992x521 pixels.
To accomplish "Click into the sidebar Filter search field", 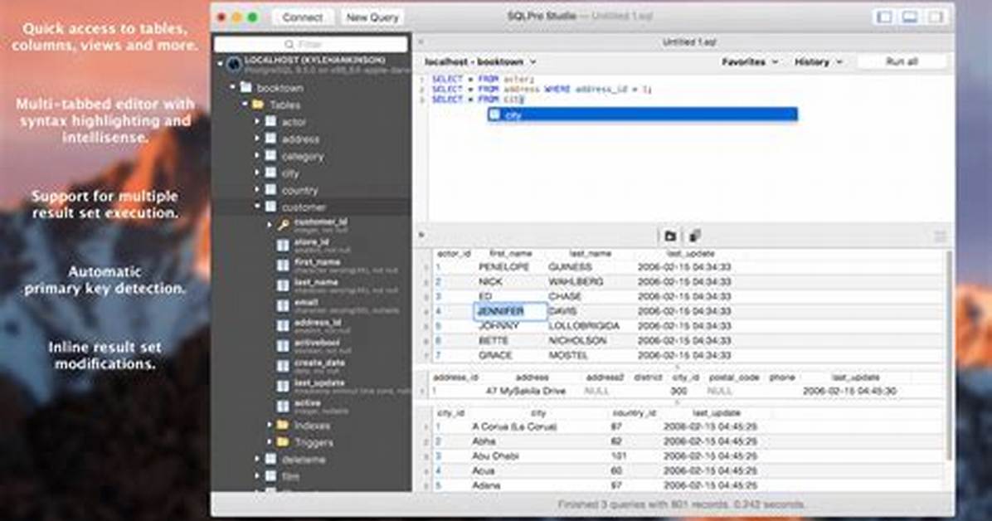I will [x=311, y=44].
